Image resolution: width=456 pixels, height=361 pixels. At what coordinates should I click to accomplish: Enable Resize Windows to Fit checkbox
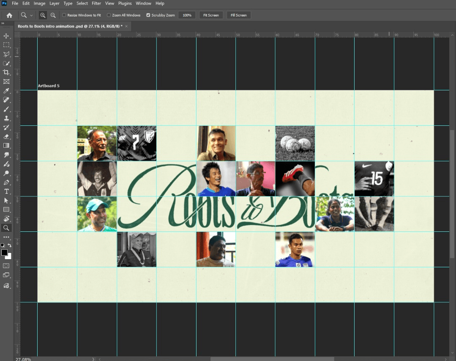click(x=64, y=15)
